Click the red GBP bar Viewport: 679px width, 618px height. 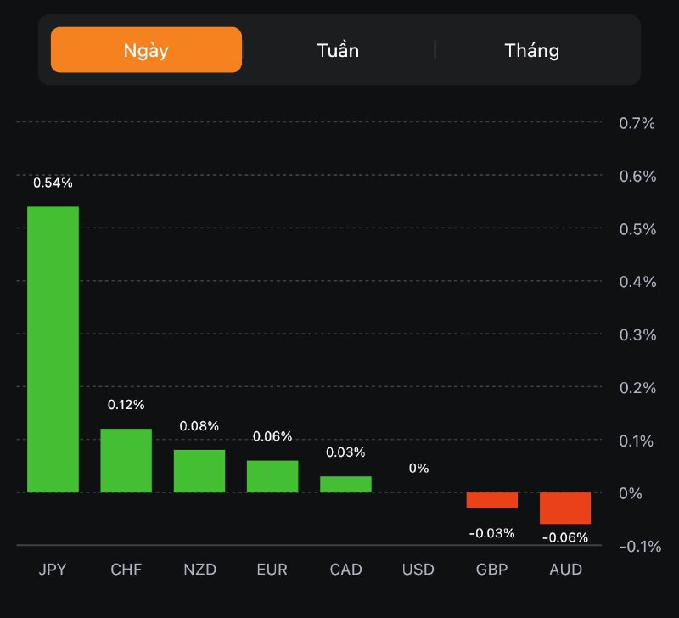[x=491, y=500]
